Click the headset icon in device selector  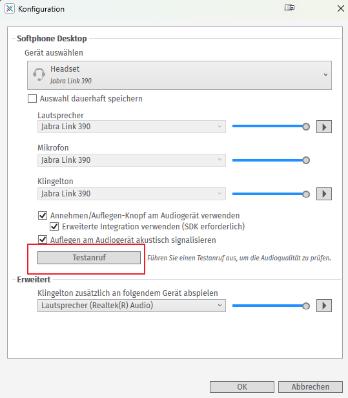[x=39, y=74]
